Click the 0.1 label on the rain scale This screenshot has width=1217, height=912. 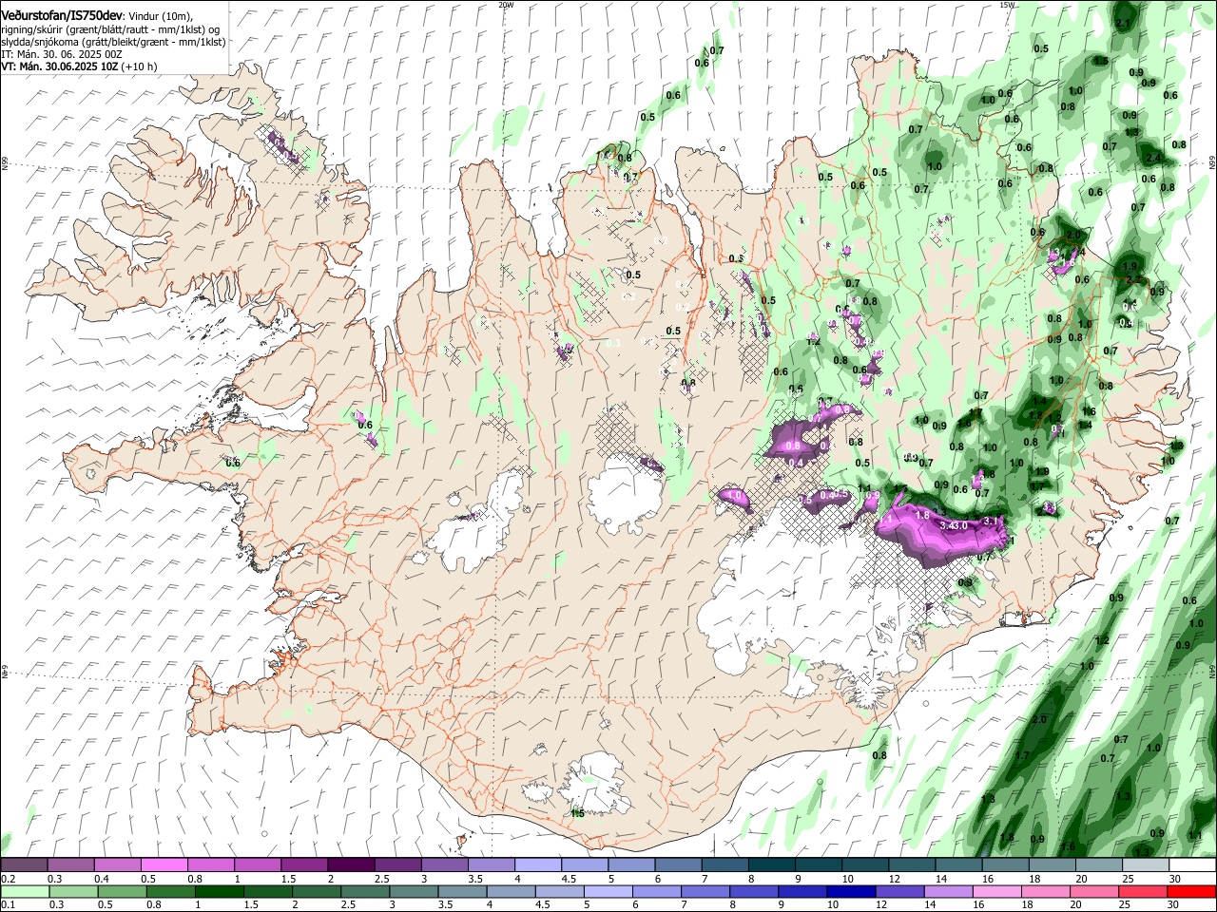[x=8, y=906]
